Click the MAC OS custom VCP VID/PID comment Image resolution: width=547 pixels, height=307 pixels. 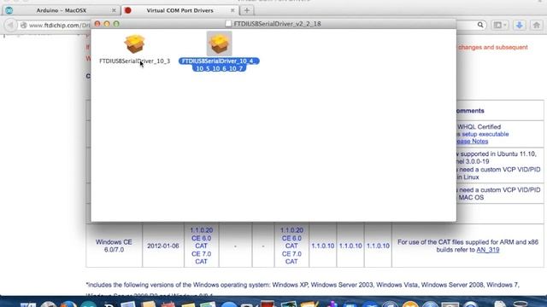click(498, 194)
